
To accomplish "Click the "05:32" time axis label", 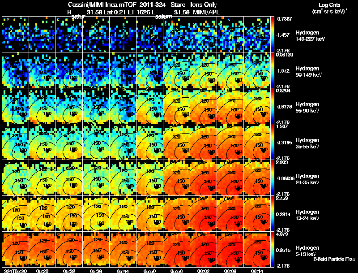I will point(69,271).
